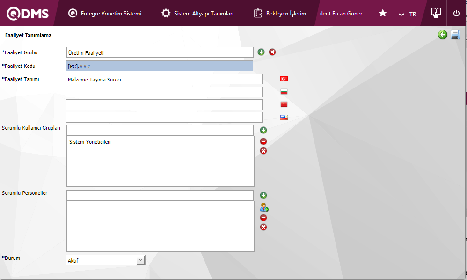
Task: Click the Sorumlu Personeller label
Action: pyautogui.click(x=25, y=193)
